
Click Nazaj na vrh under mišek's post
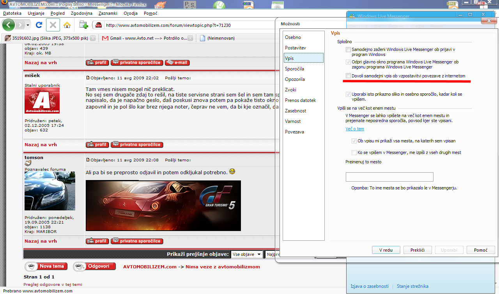[x=41, y=145]
